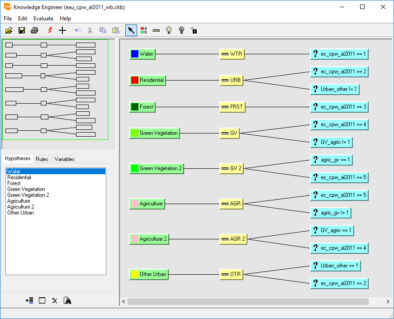This screenshot has height=319, width=394.
Task: Click the FRST rule node
Action: tap(232, 107)
